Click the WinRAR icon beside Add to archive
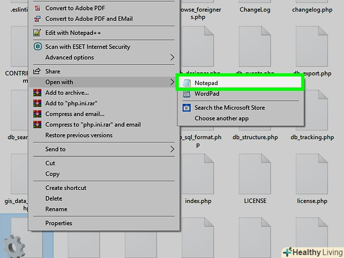 37,93
